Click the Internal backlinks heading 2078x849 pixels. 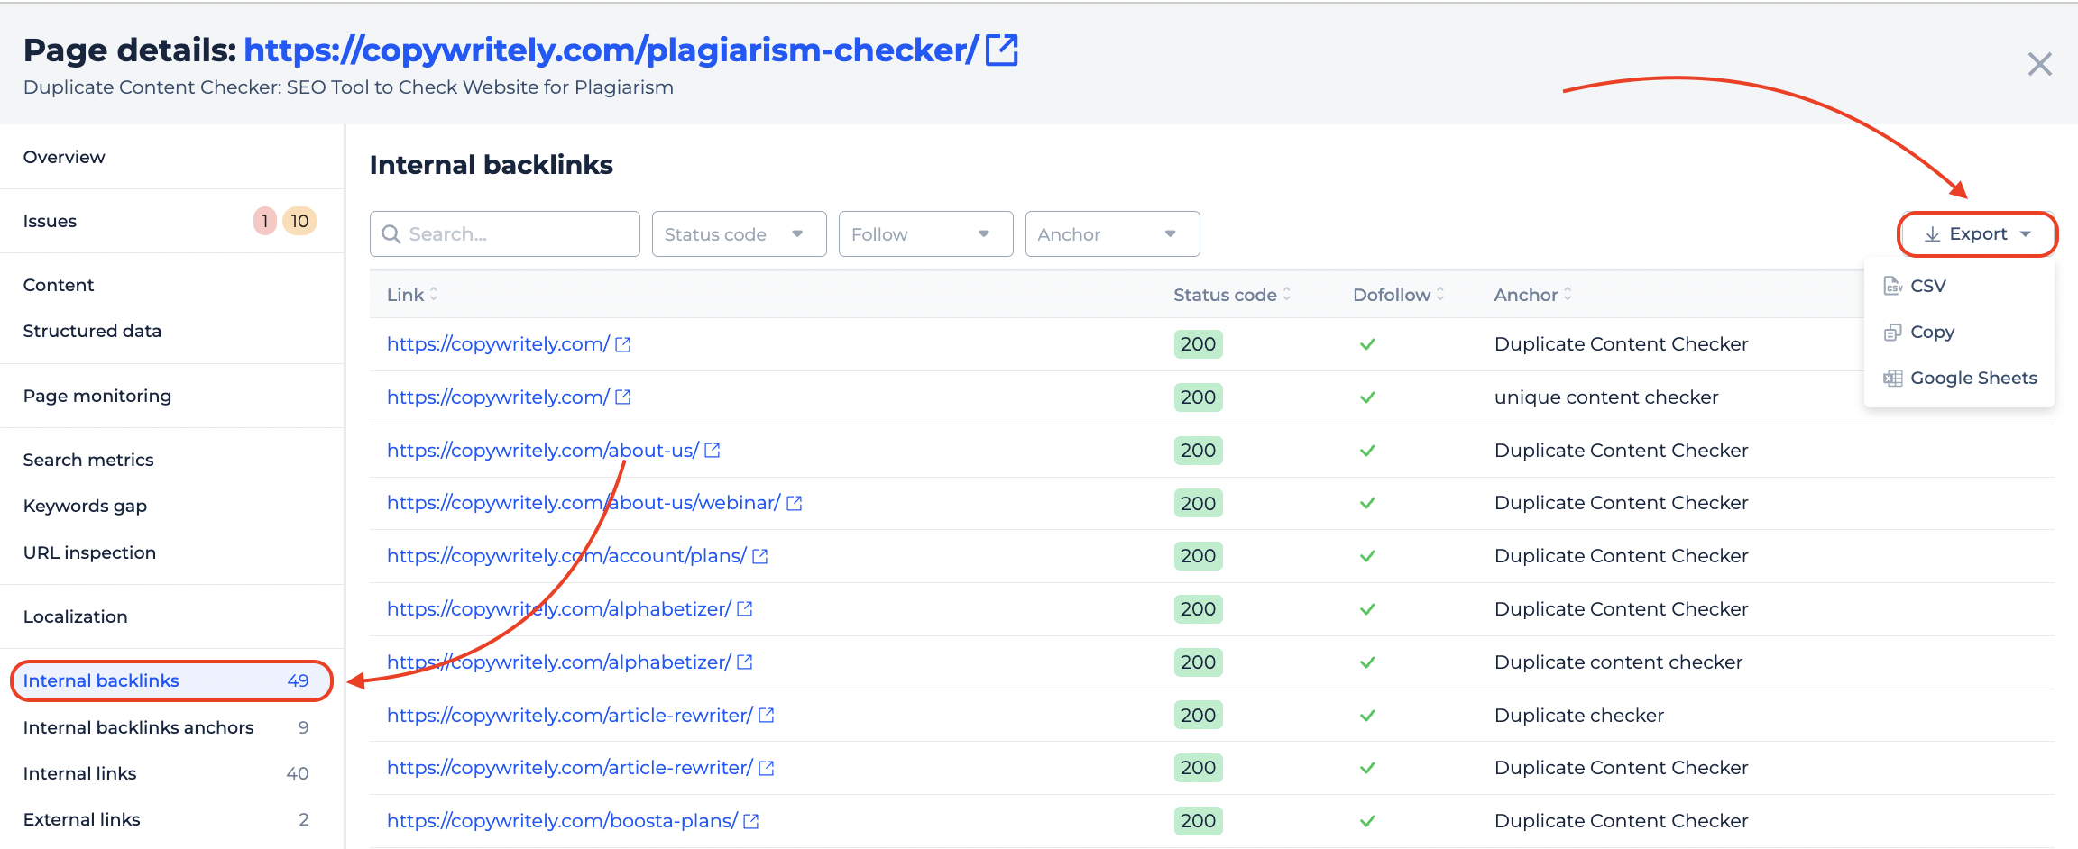click(491, 165)
